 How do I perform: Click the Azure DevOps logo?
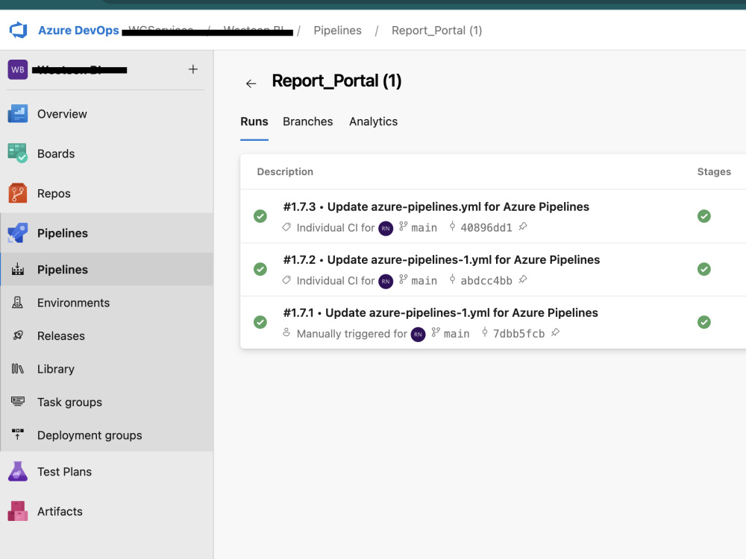[x=18, y=30]
